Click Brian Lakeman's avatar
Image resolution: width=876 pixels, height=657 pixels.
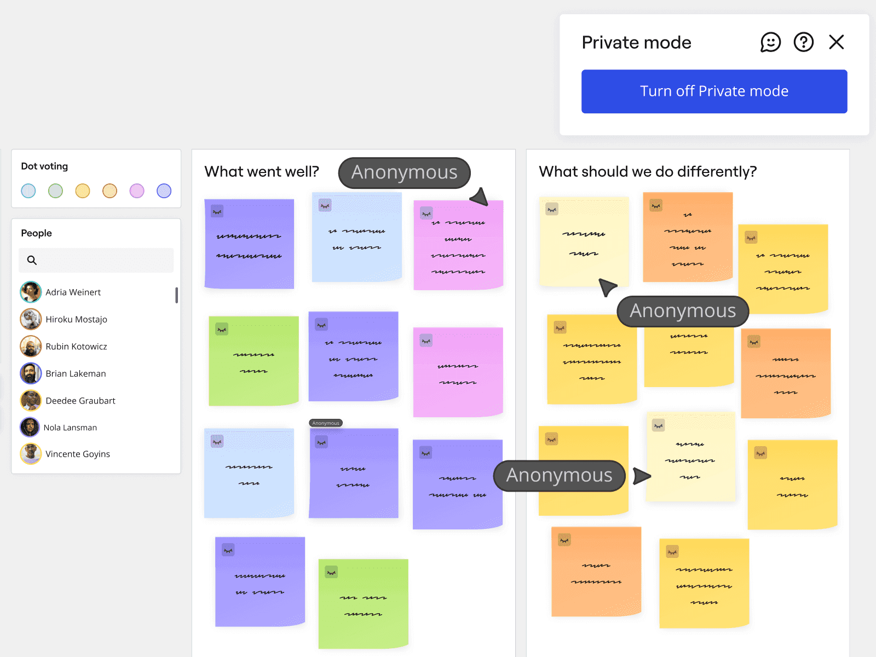point(31,373)
